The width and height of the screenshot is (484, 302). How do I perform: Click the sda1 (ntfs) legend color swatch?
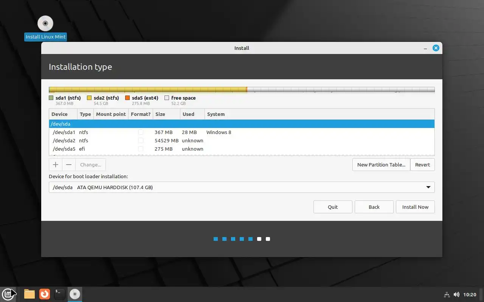(51, 98)
